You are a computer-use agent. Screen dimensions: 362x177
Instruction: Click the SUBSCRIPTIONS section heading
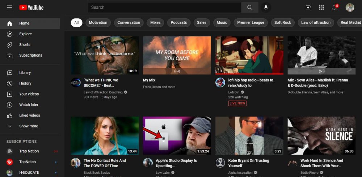click(x=21, y=141)
